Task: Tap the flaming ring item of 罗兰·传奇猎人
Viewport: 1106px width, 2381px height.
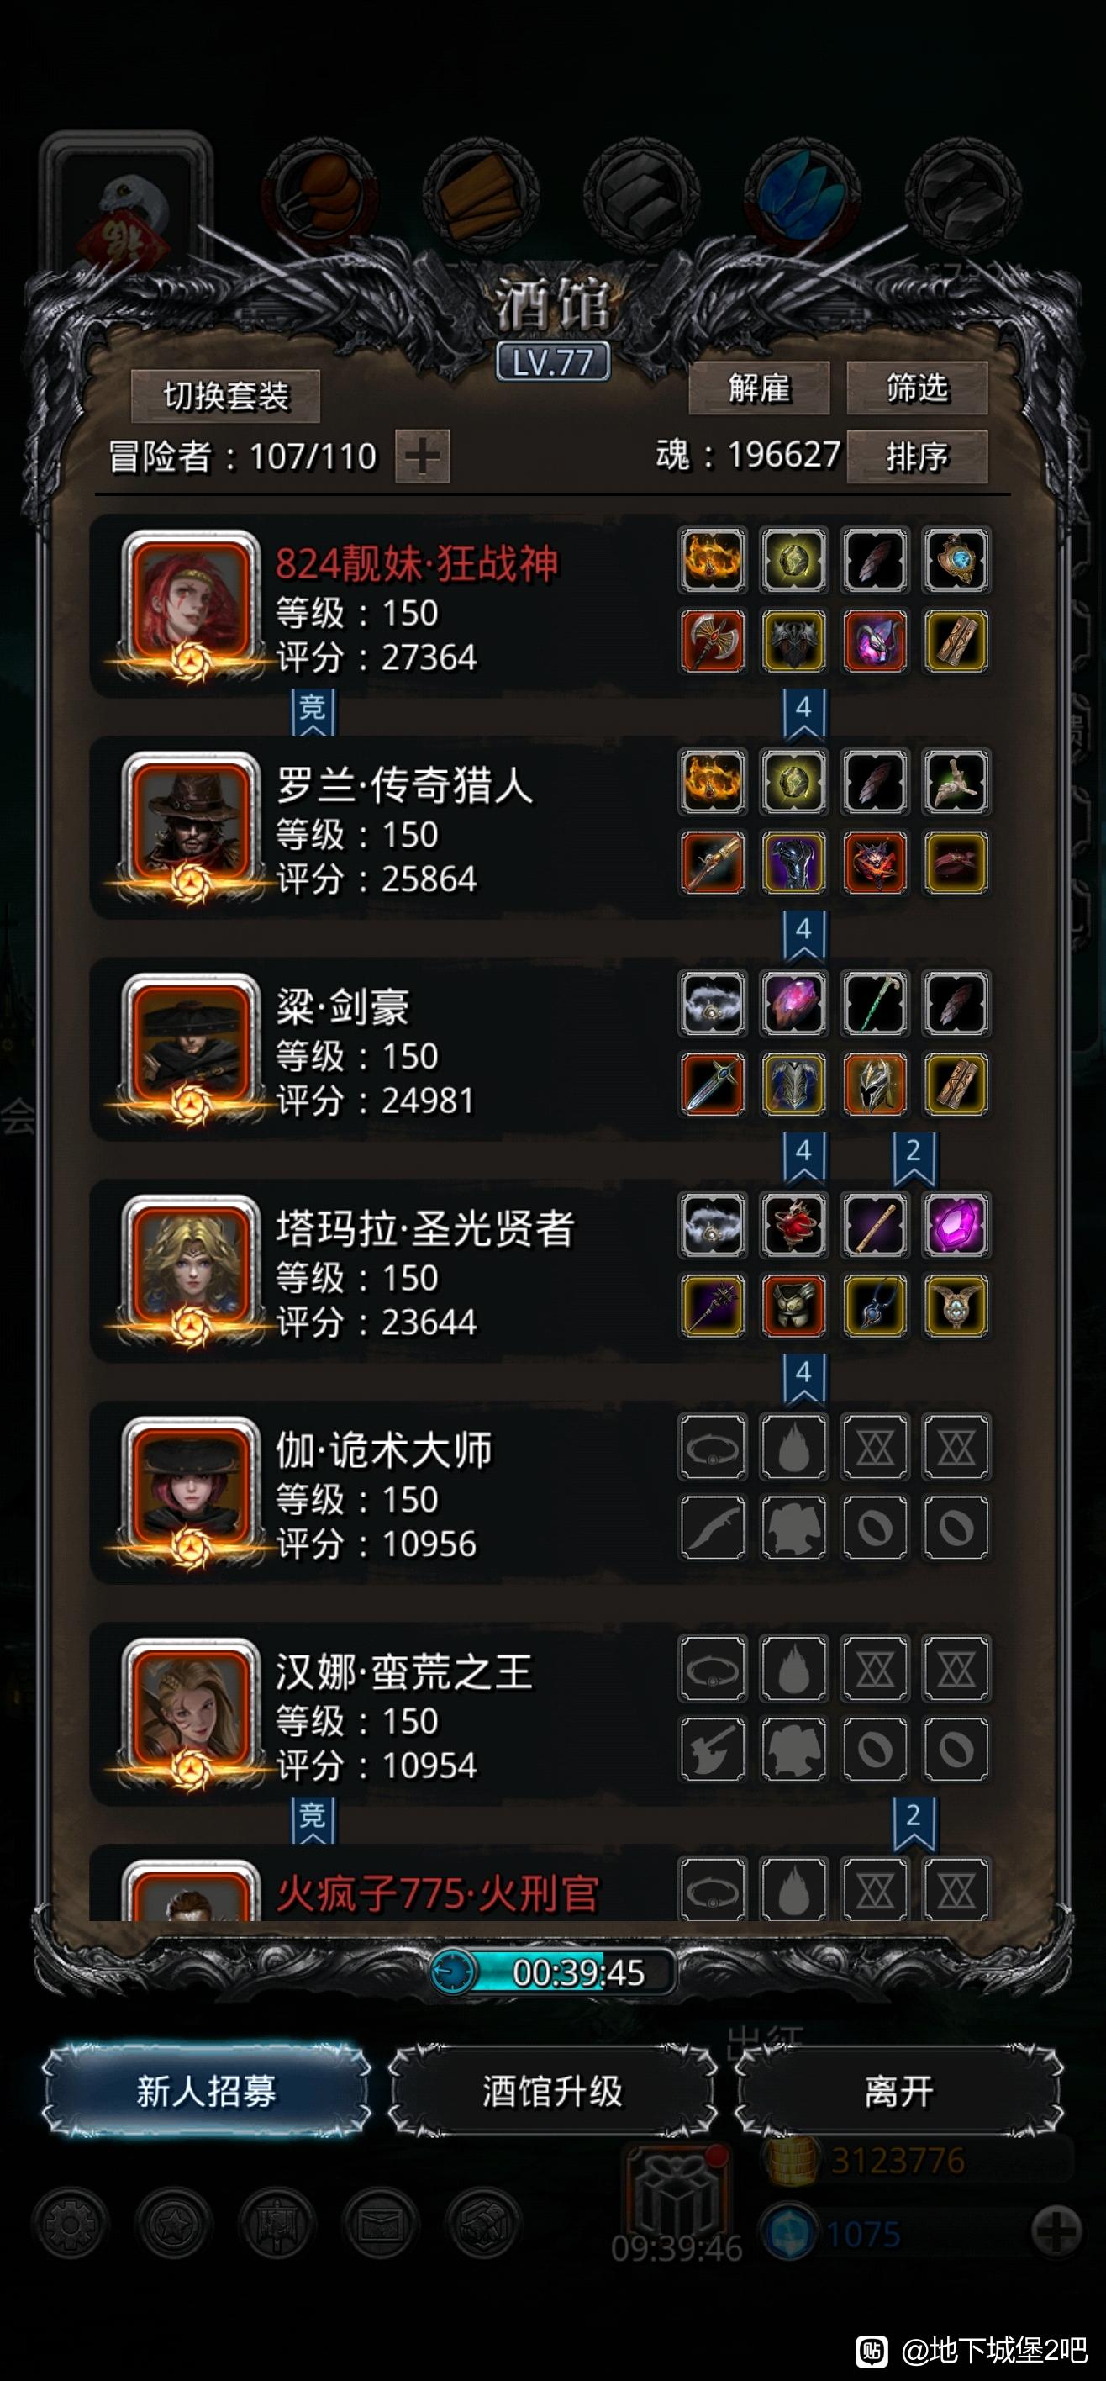Action: tap(712, 781)
